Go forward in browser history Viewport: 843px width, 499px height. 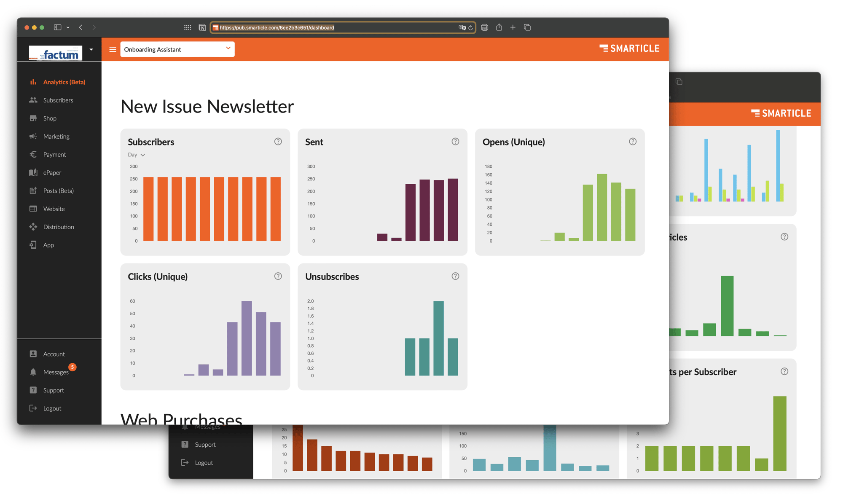pos(94,27)
